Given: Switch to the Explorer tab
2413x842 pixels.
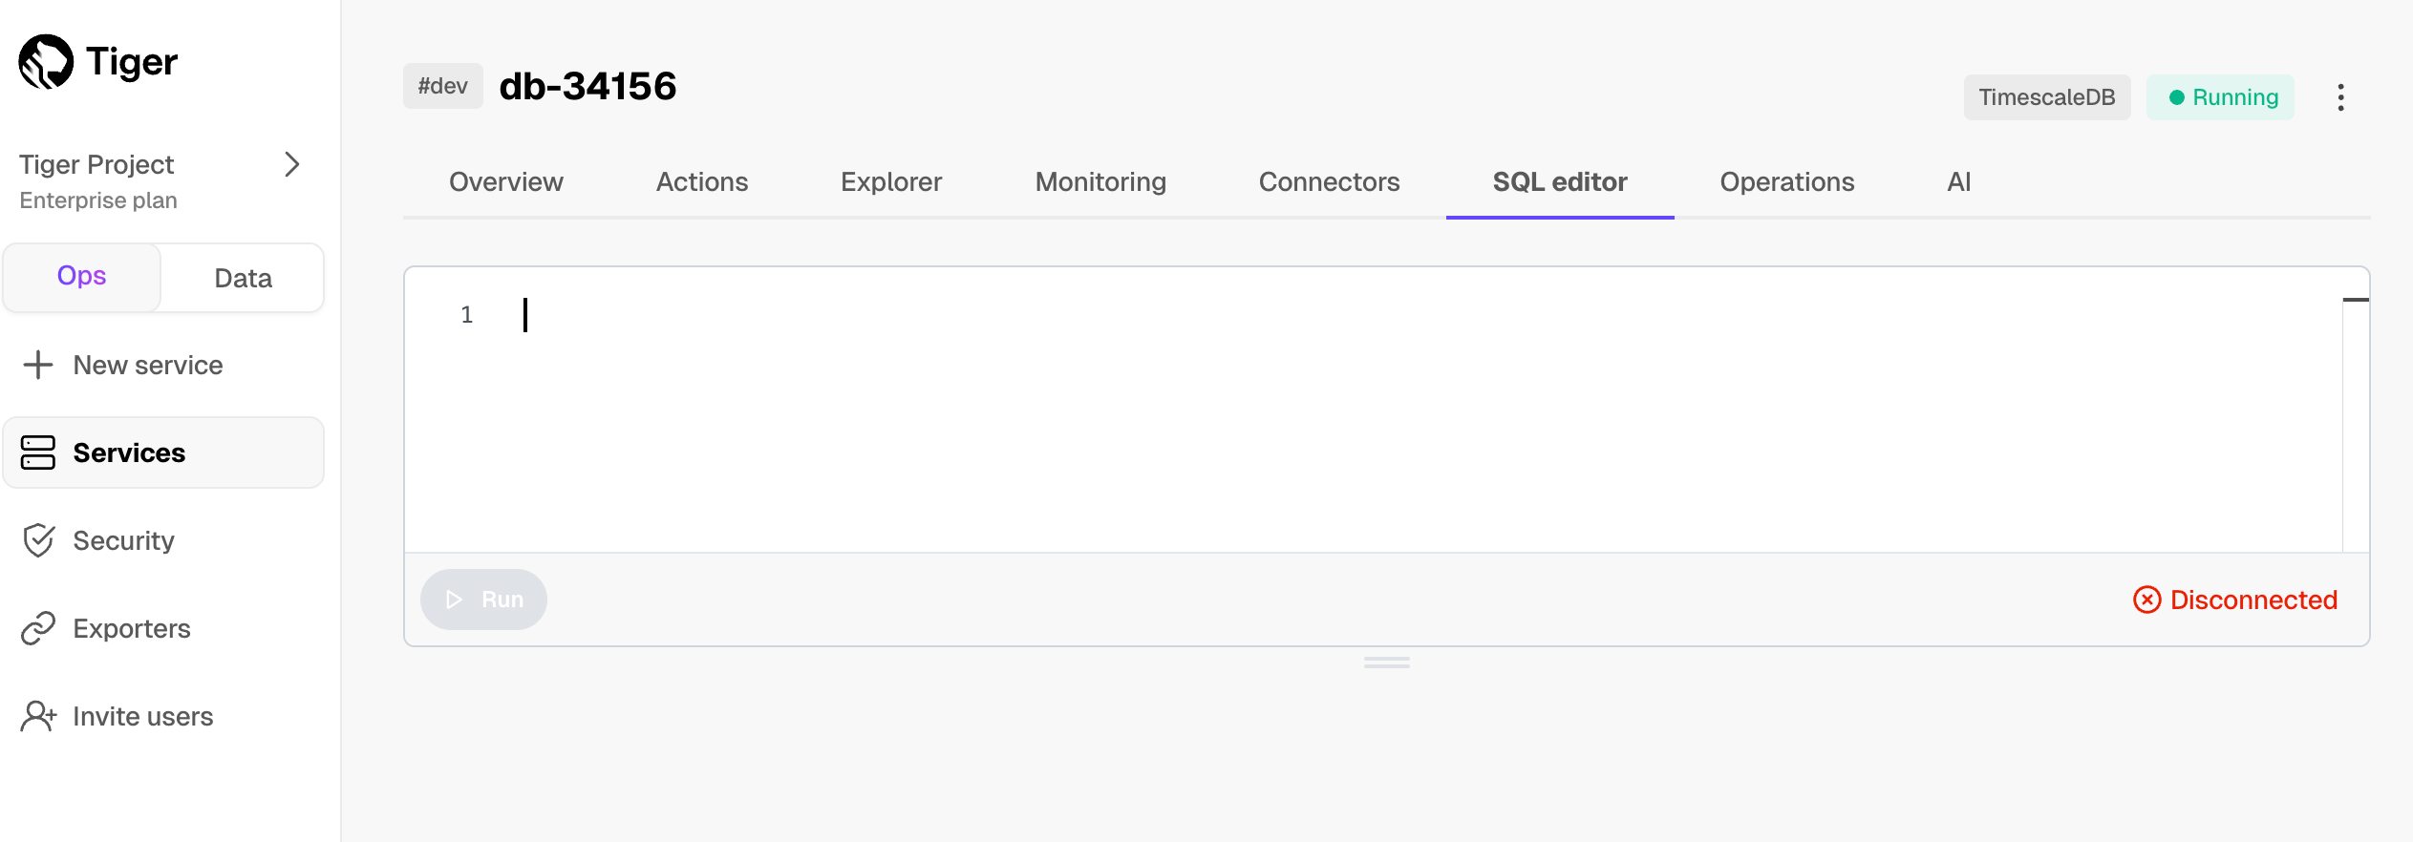Looking at the screenshot, I should (x=890, y=181).
